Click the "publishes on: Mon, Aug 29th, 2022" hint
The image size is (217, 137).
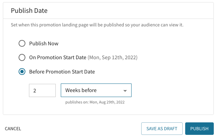click(95, 102)
